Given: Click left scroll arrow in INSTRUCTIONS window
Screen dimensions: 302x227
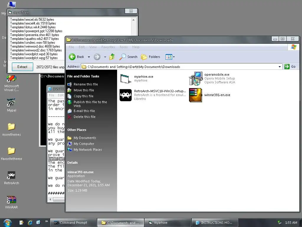Looking at the screenshot, I should [50, 199].
